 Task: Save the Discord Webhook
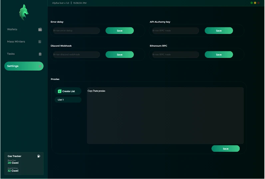click(120, 55)
